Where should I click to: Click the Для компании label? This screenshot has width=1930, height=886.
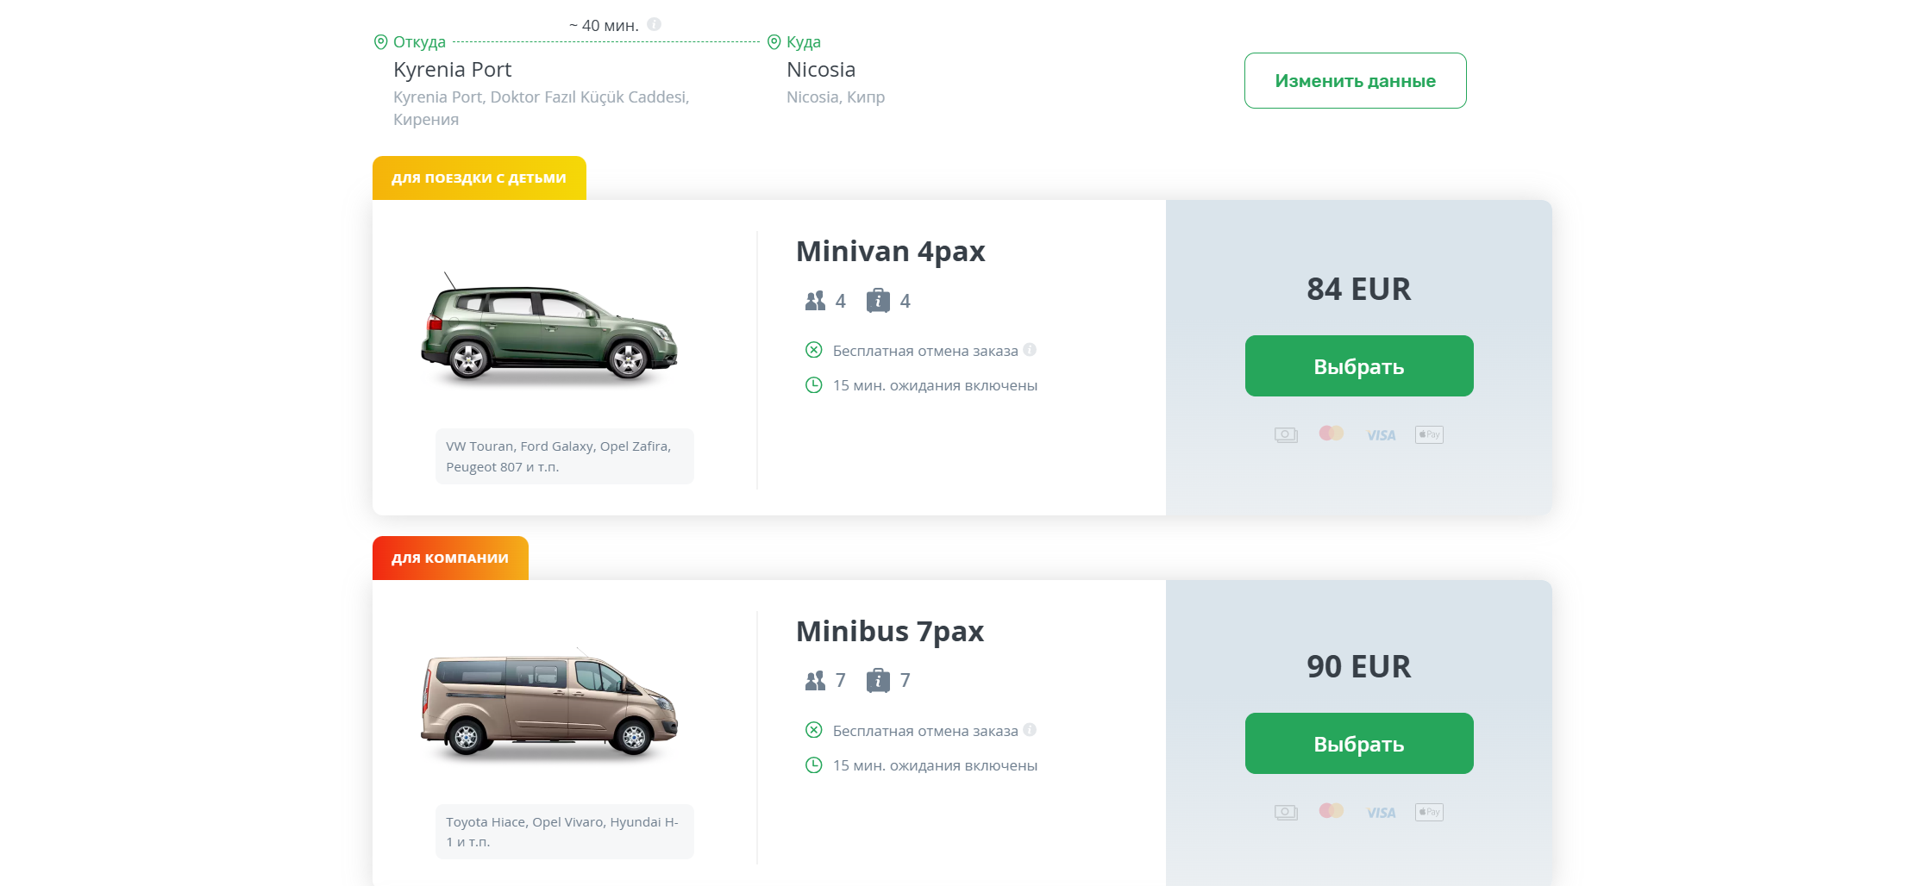(x=450, y=558)
